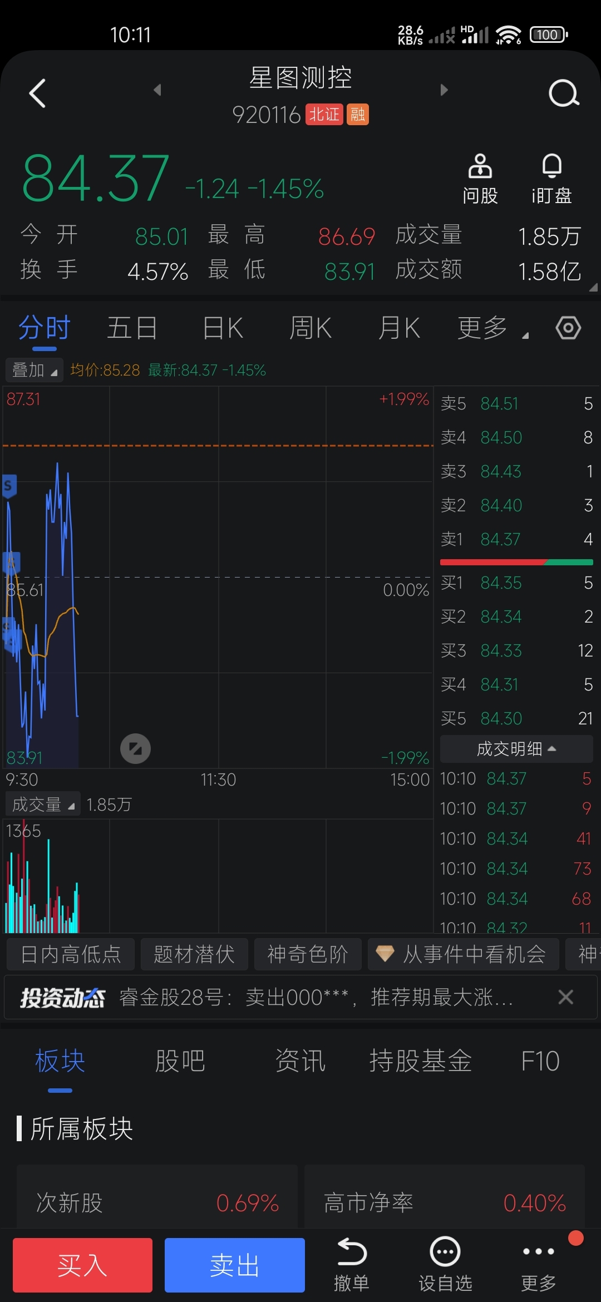Tap the trade detail with volume 41
Image resolution: width=601 pixels, height=1302 pixels.
click(x=516, y=839)
